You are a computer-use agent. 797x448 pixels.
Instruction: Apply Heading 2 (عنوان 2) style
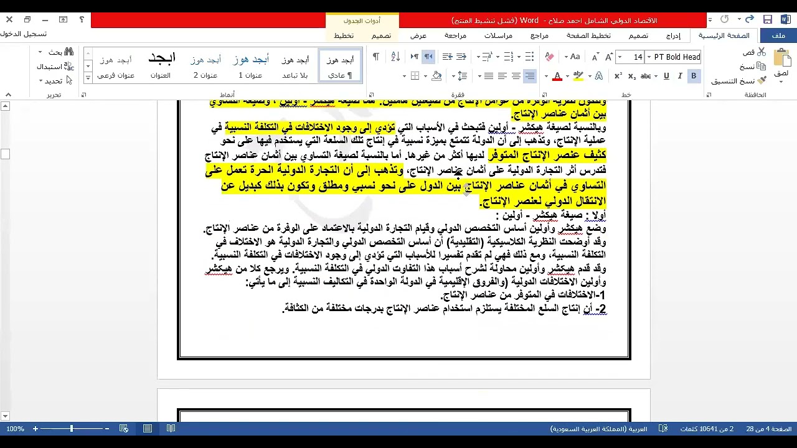click(x=205, y=67)
